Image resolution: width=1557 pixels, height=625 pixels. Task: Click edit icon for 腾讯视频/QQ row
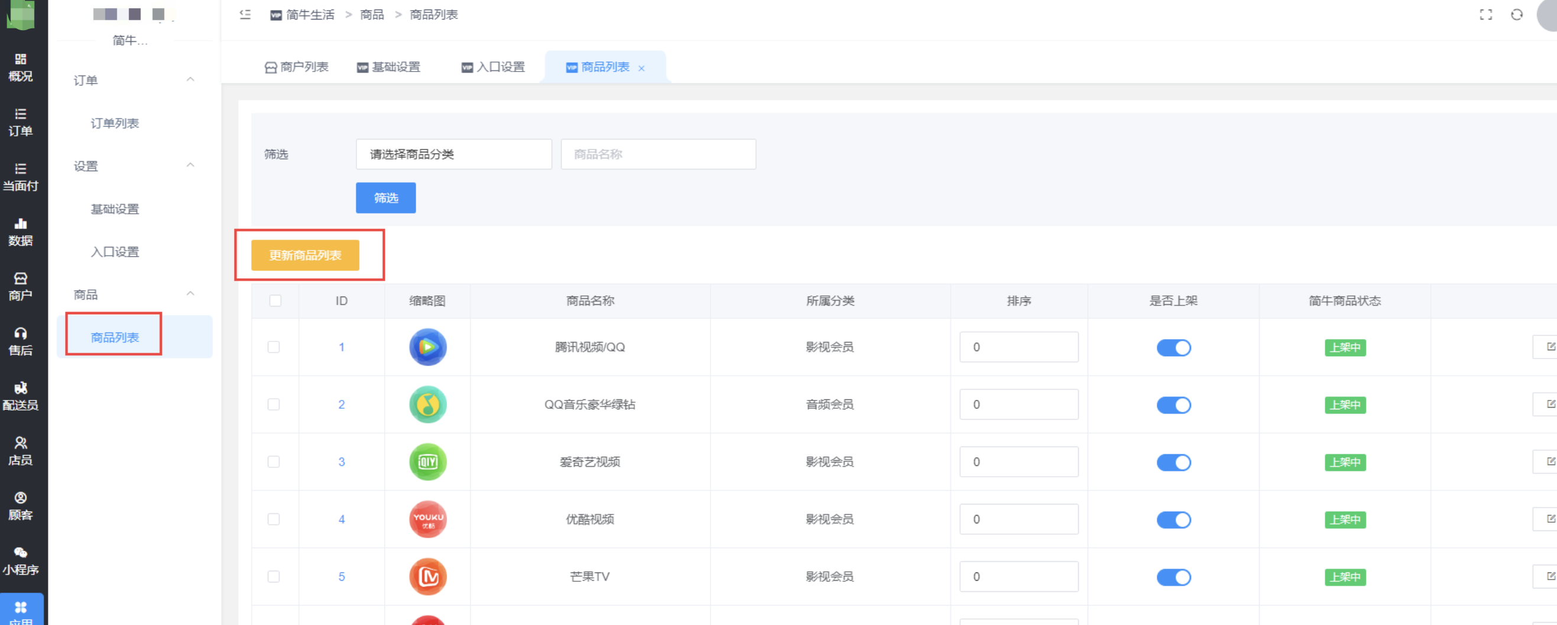click(x=1550, y=347)
